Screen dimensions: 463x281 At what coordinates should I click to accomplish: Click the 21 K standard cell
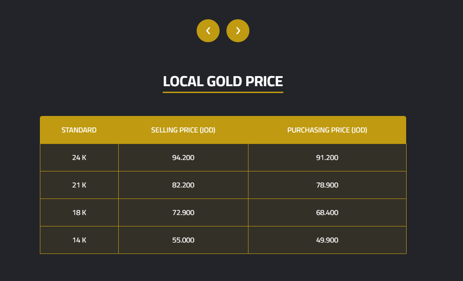click(79, 185)
